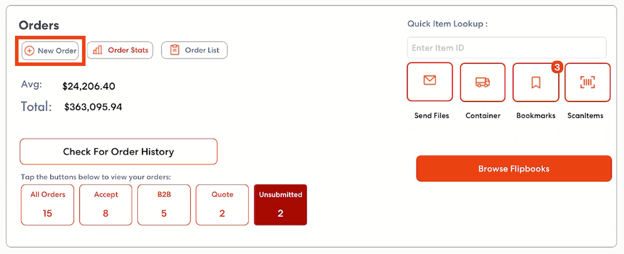
Task: Focus the Enter Item ID field
Action: click(x=507, y=48)
